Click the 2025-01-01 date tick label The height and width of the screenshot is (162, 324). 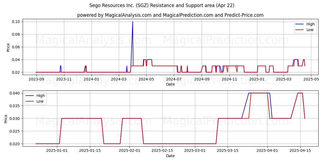[57, 151]
